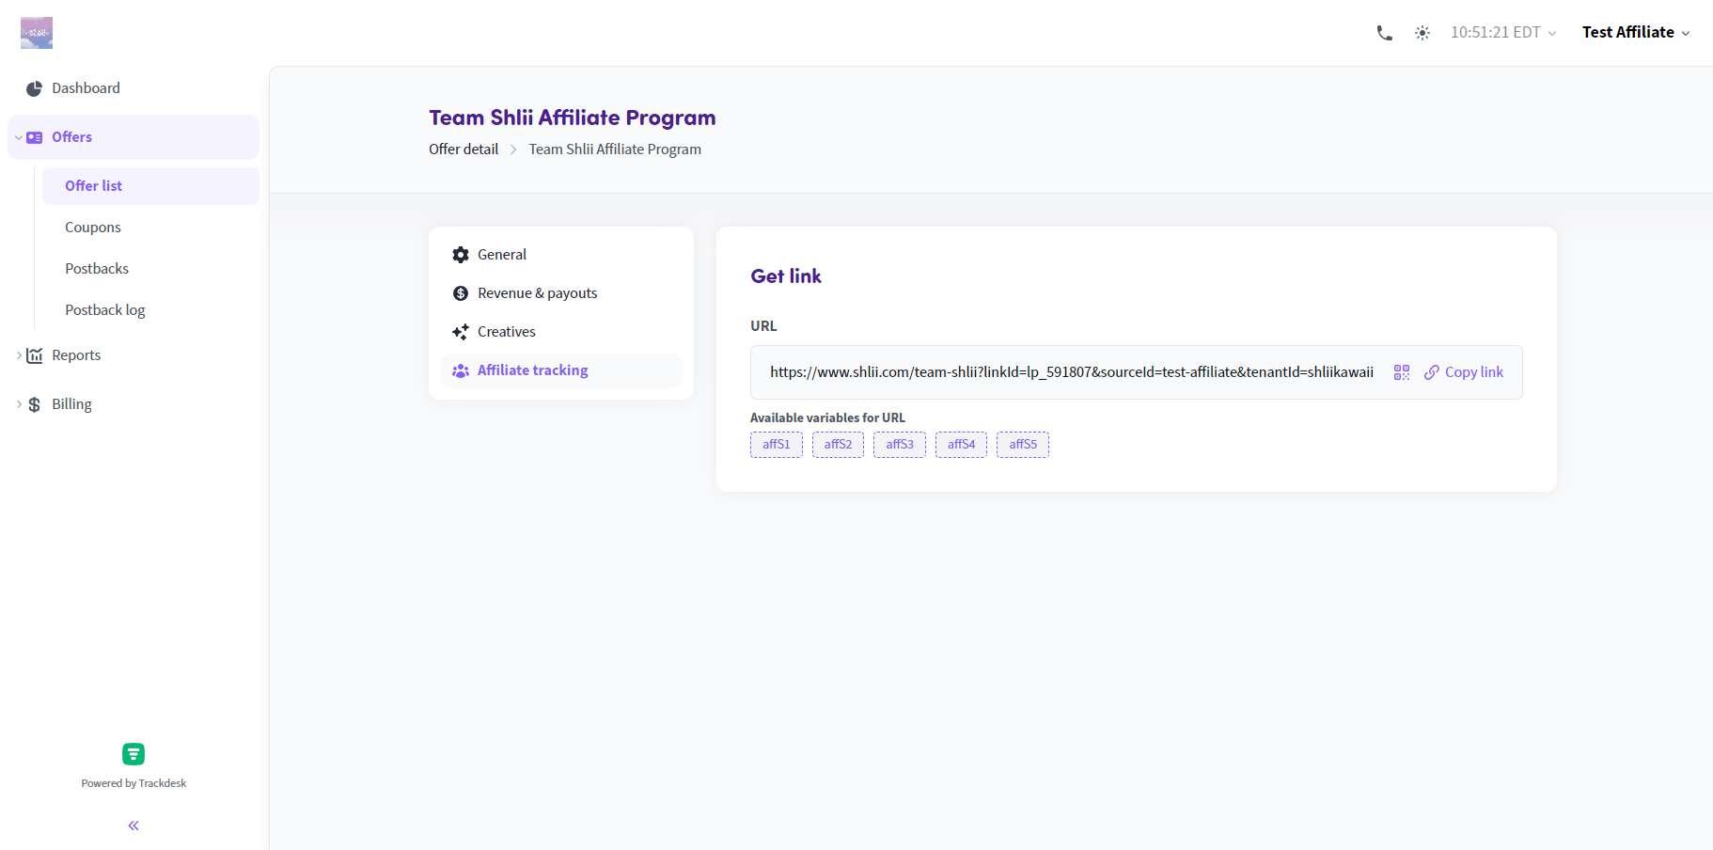Click the Copy link button
Image resolution: width=1713 pixels, height=850 pixels.
[1464, 372]
